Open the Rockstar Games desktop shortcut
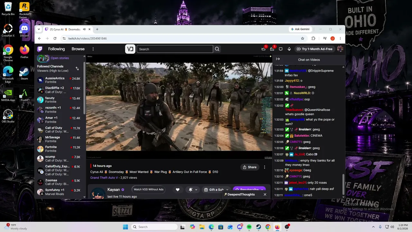 24,11
